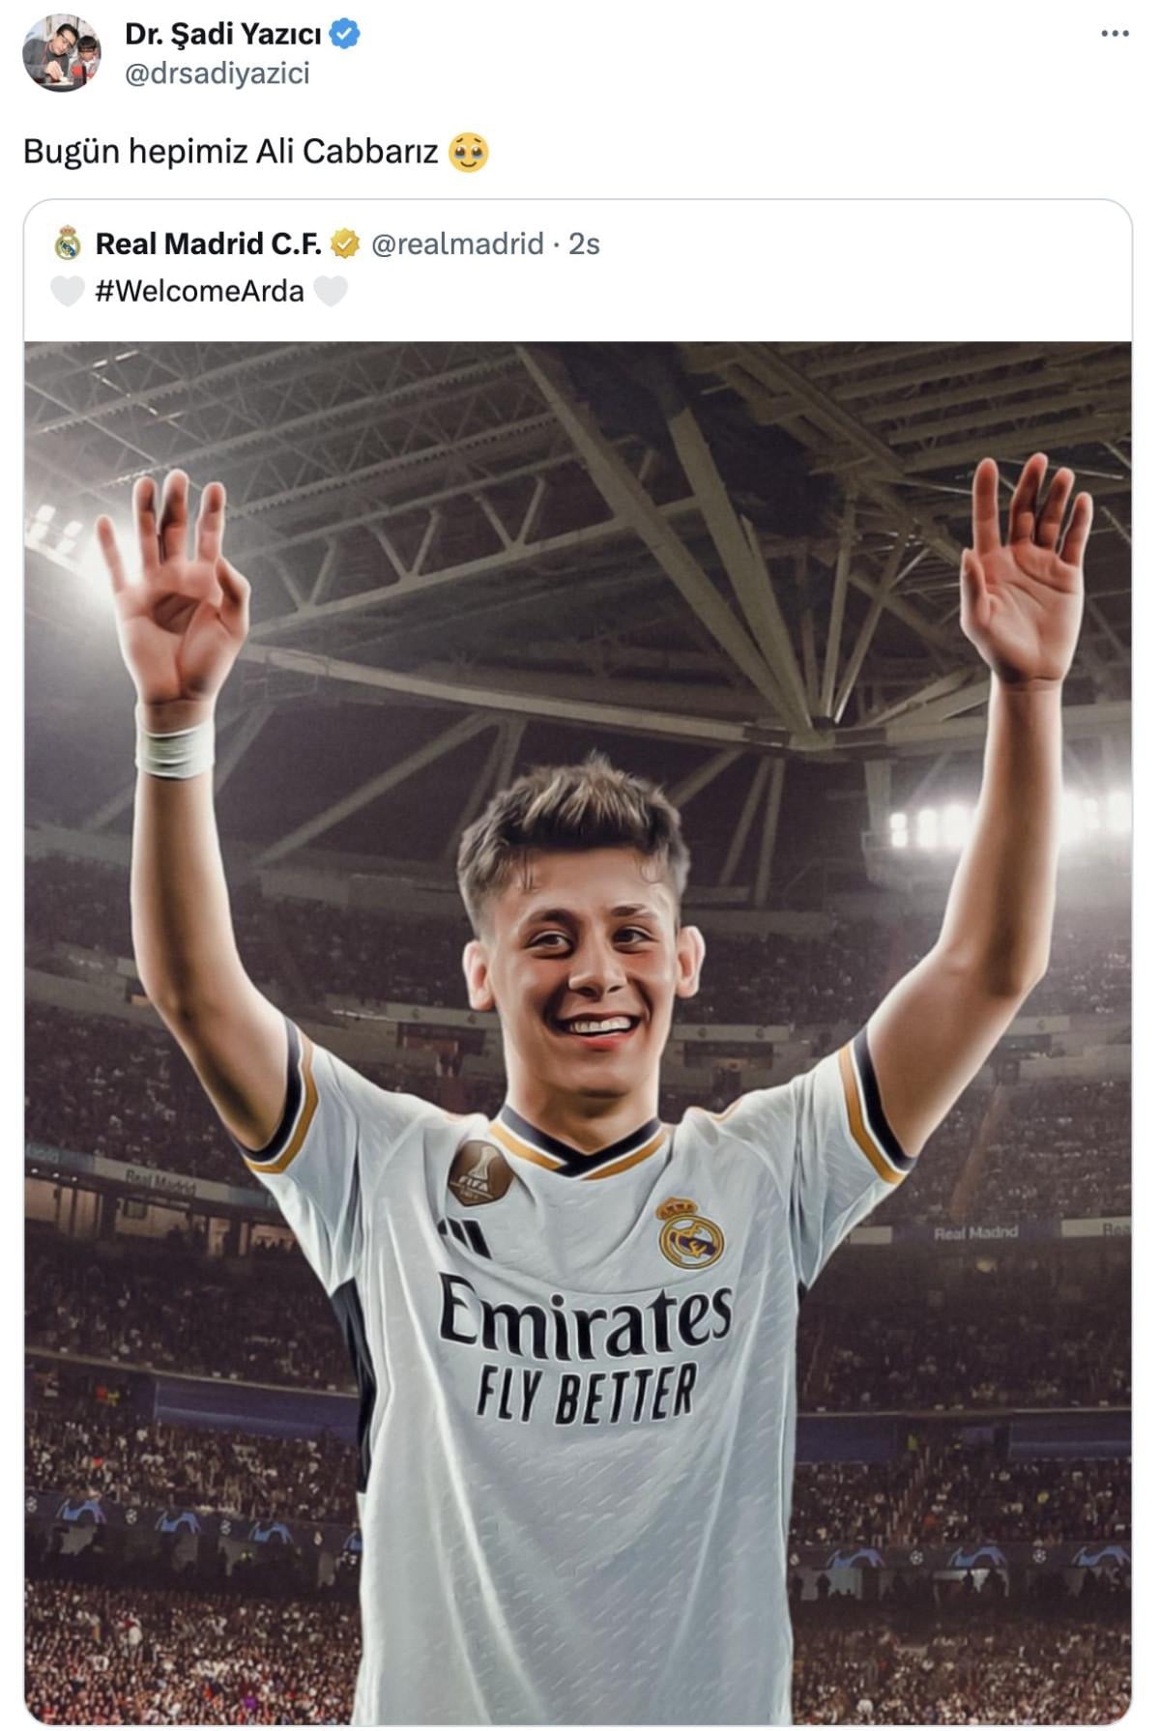Click the blue verified badge

pos(345,34)
